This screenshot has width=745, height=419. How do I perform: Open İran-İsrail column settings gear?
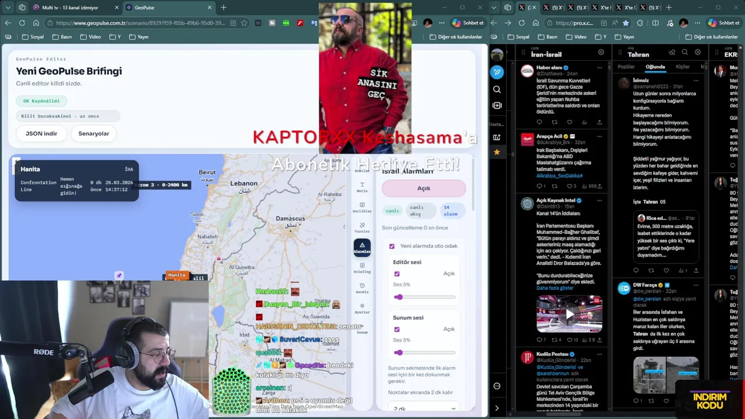click(601, 52)
